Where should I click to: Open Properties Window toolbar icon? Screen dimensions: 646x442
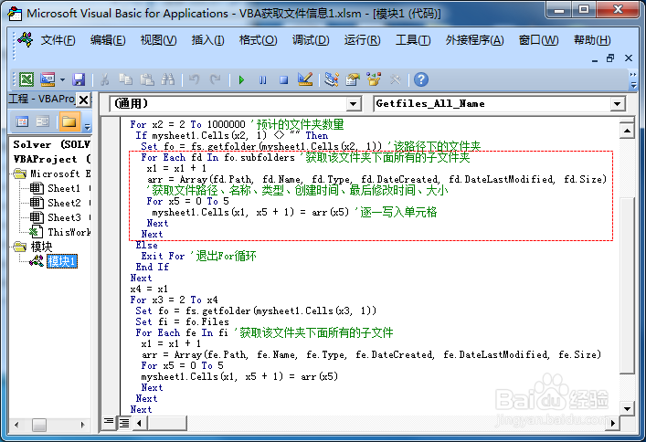[353, 79]
